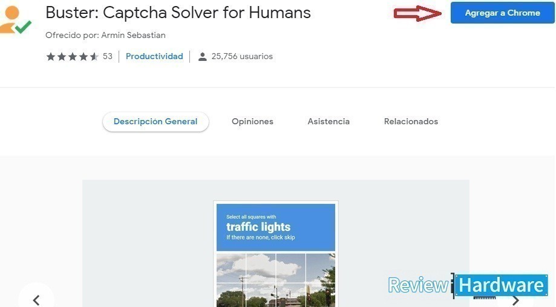Click the red arrow pointing to button

point(417,13)
